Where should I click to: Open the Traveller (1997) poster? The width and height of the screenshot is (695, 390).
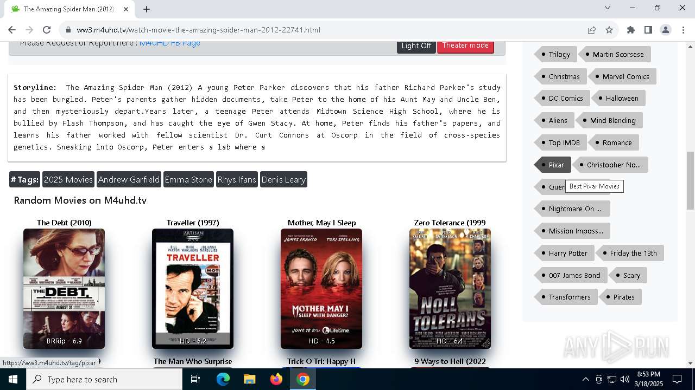point(193,289)
